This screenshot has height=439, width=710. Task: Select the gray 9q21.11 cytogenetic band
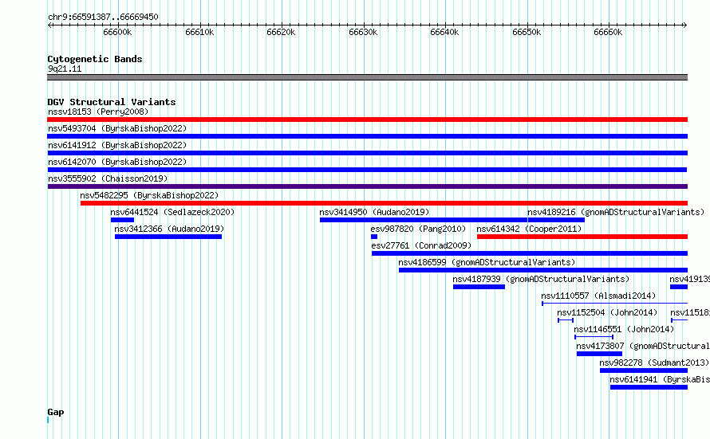tap(367, 77)
